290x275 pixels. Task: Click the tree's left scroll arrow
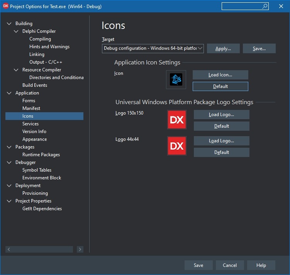[x=9, y=249]
